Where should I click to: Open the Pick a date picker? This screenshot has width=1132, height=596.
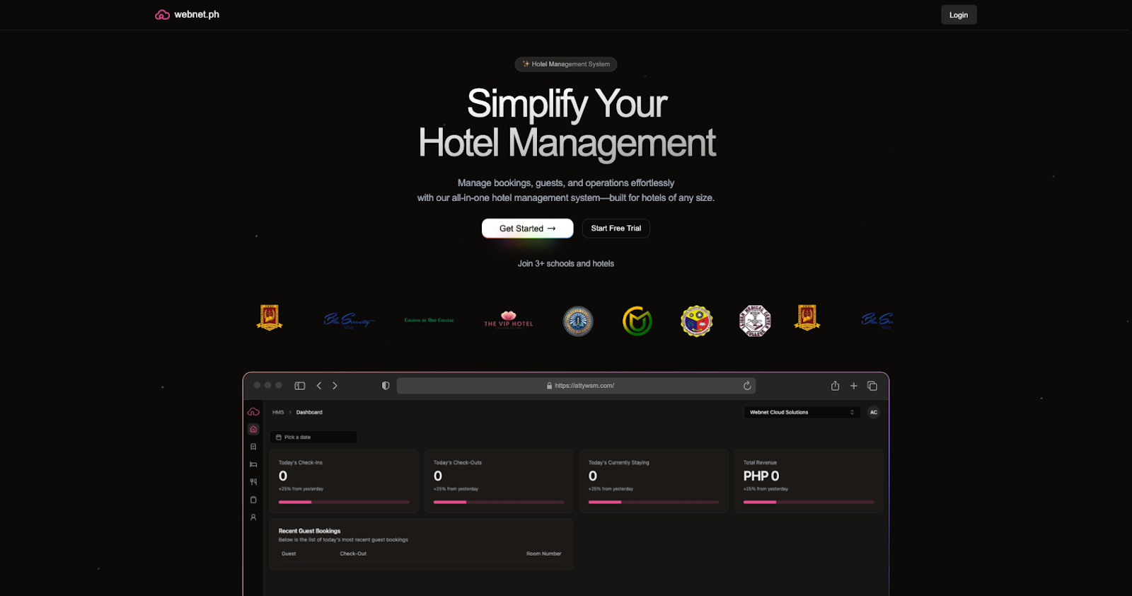(313, 437)
